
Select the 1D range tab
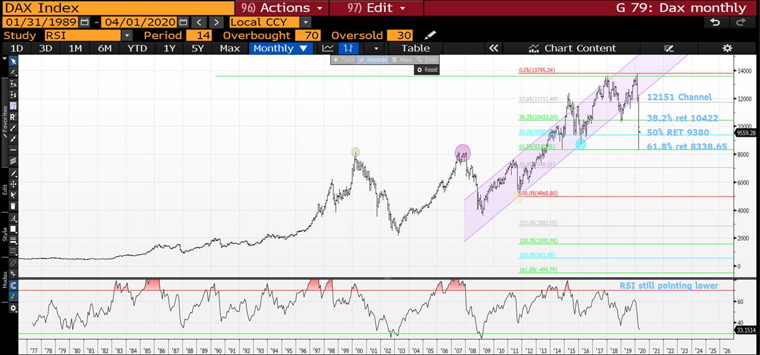[17, 48]
